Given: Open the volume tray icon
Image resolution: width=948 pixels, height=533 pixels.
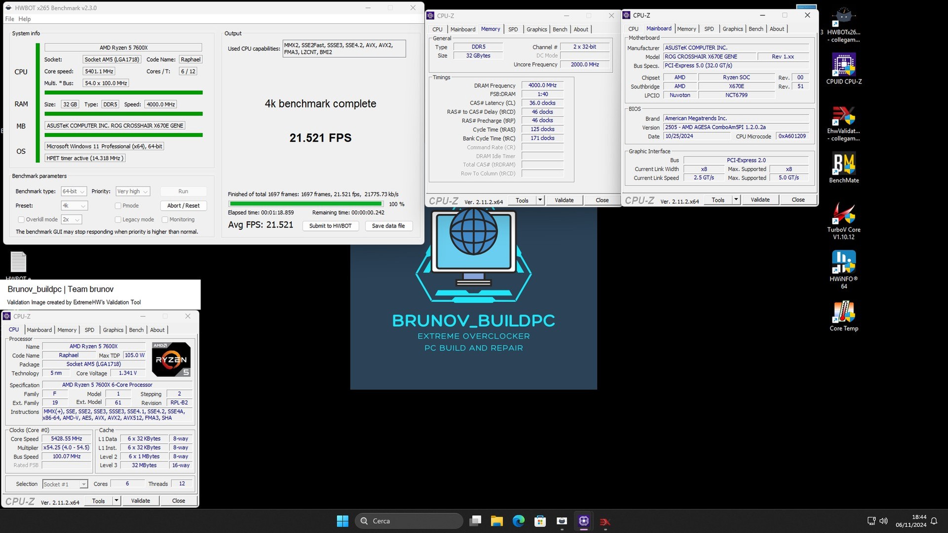Looking at the screenshot, I should tap(883, 521).
